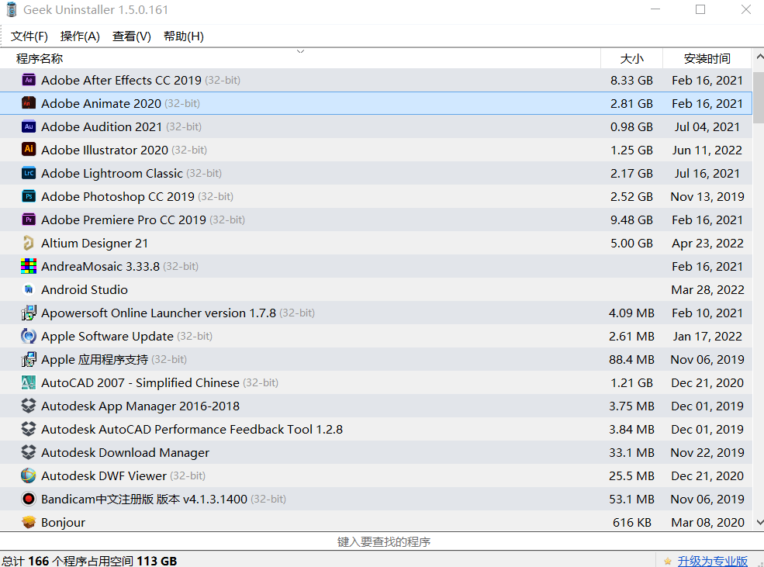
Task: Click the Geek Uninstaller title bar icon
Action: point(12,9)
